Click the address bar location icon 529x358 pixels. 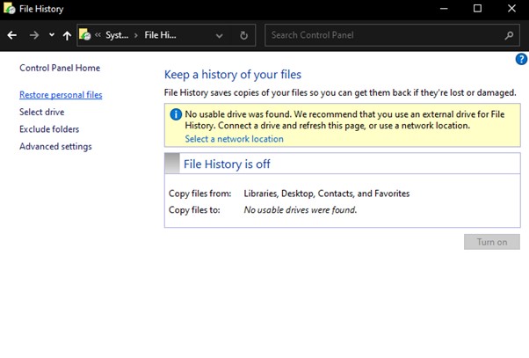85,36
